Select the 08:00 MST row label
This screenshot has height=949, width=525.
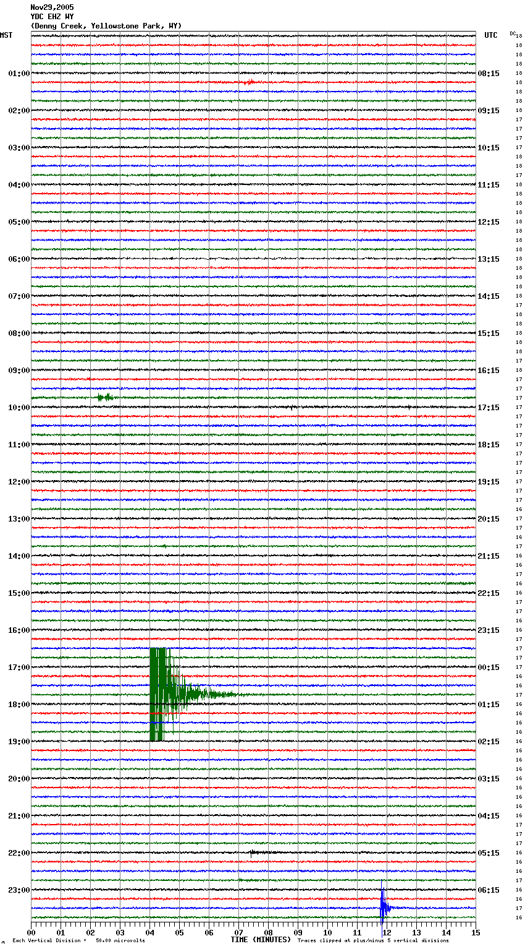click(19, 333)
